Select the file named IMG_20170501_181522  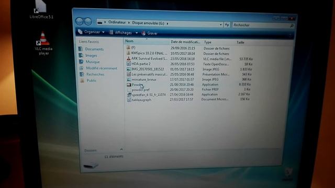pos(148,69)
